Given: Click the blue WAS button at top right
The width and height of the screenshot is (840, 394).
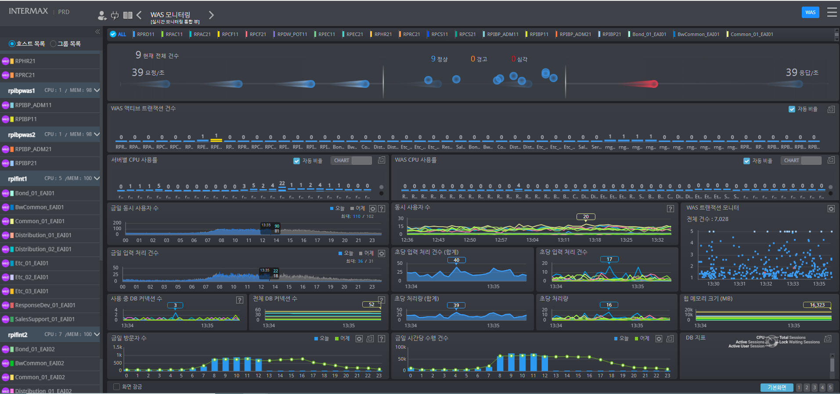Looking at the screenshot, I should click(810, 12).
